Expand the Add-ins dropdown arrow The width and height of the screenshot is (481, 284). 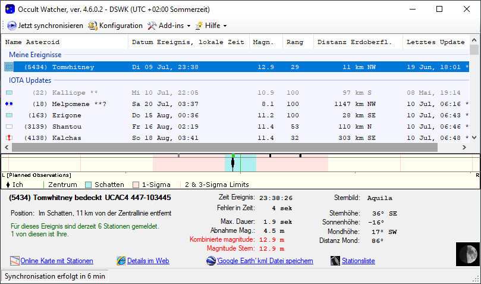188,26
